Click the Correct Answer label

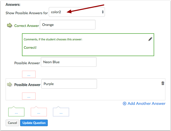[27, 26]
